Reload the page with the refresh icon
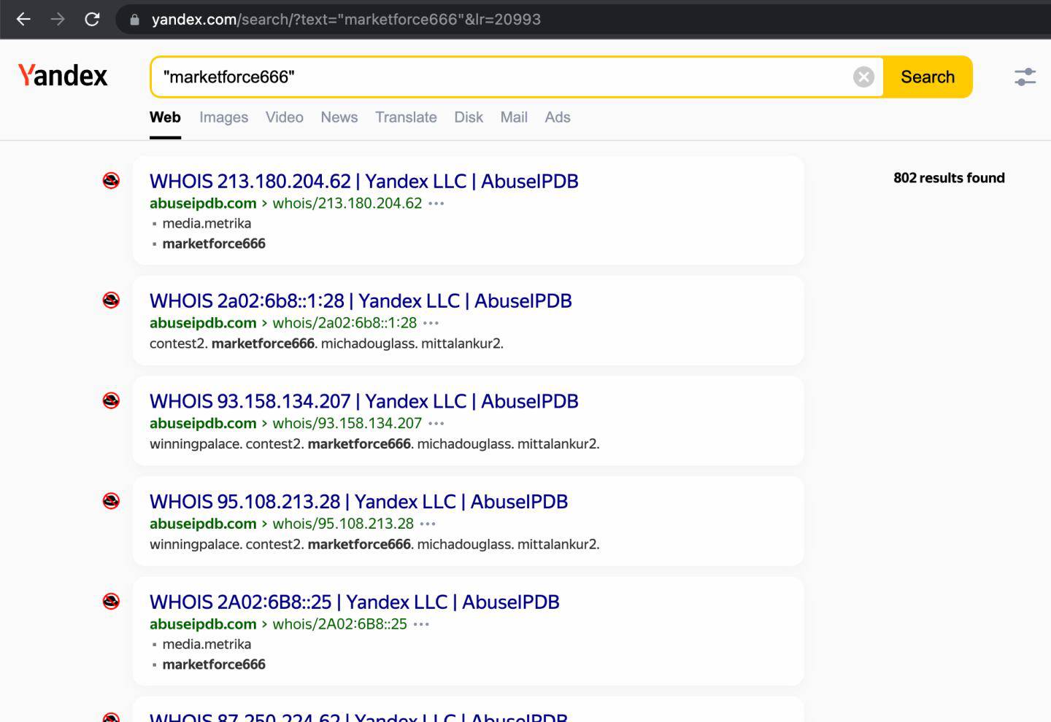This screenshot has height=722, width=1051. pos(92,20)
